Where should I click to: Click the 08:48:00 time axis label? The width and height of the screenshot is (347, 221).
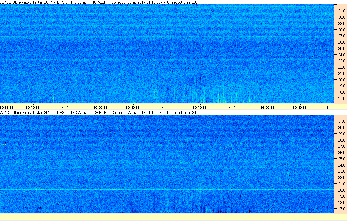[x=133, y=107]
